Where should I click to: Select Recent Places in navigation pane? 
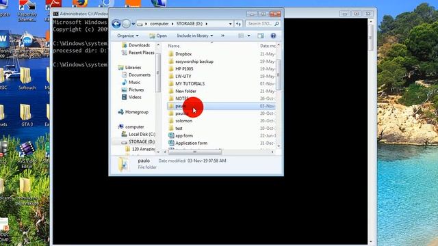click(x=138, y=53)
